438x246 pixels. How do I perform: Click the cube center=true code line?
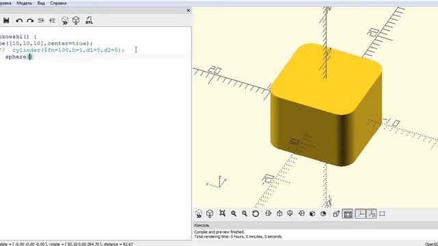(46, 44)
